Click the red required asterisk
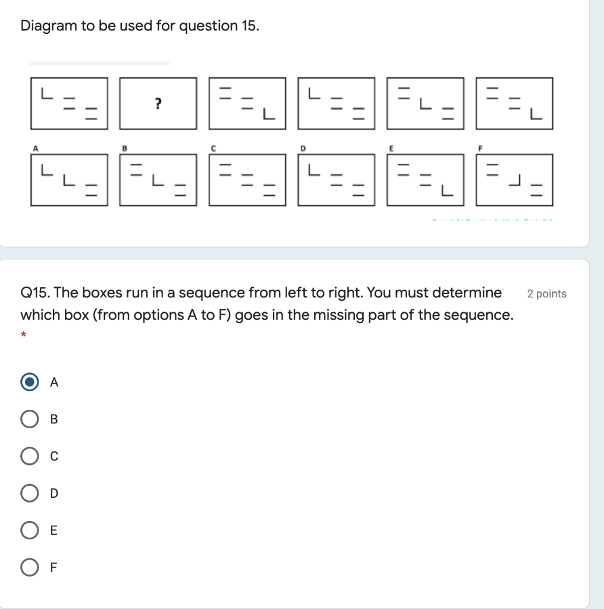The height and width of the screenshot is (609, 604). [24, 336]
